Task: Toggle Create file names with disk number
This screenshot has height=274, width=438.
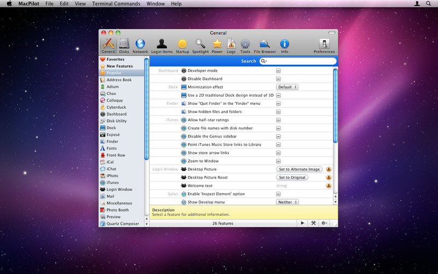Action: (278, 128)
